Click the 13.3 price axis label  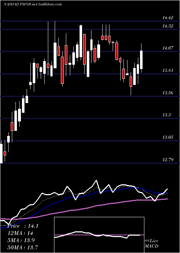166,115
